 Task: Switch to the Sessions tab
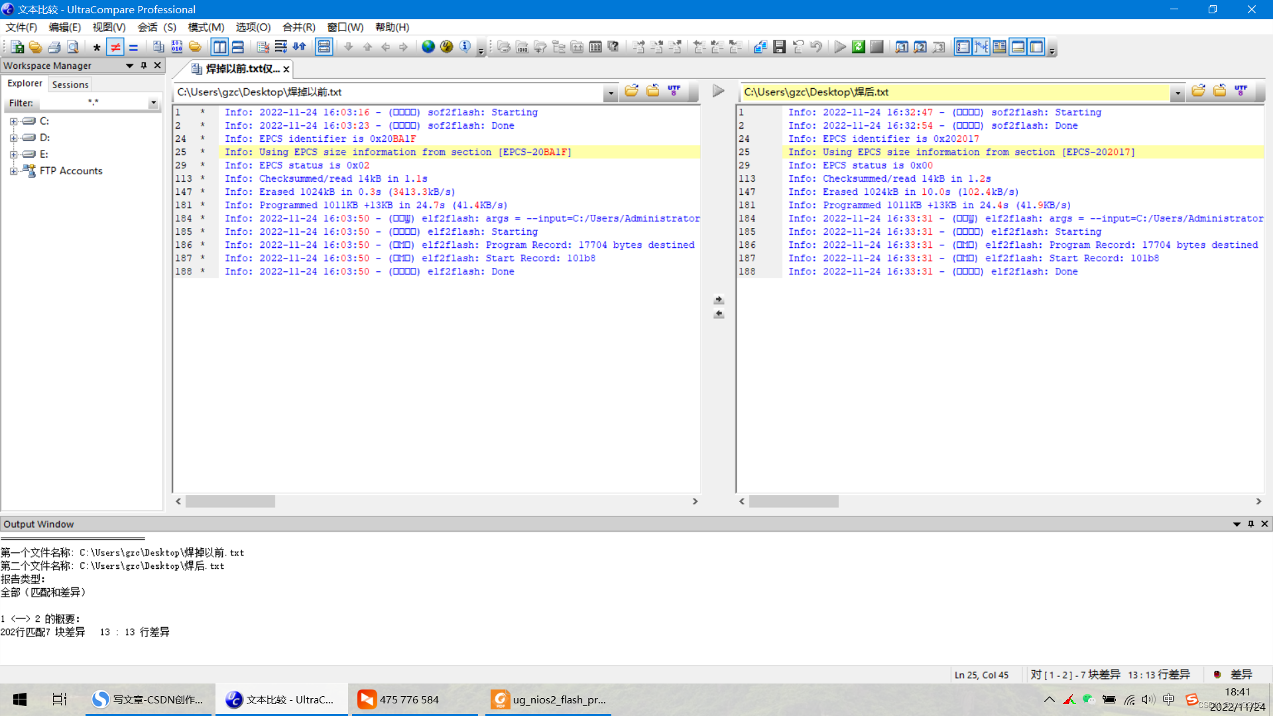(x=70, y=84)
